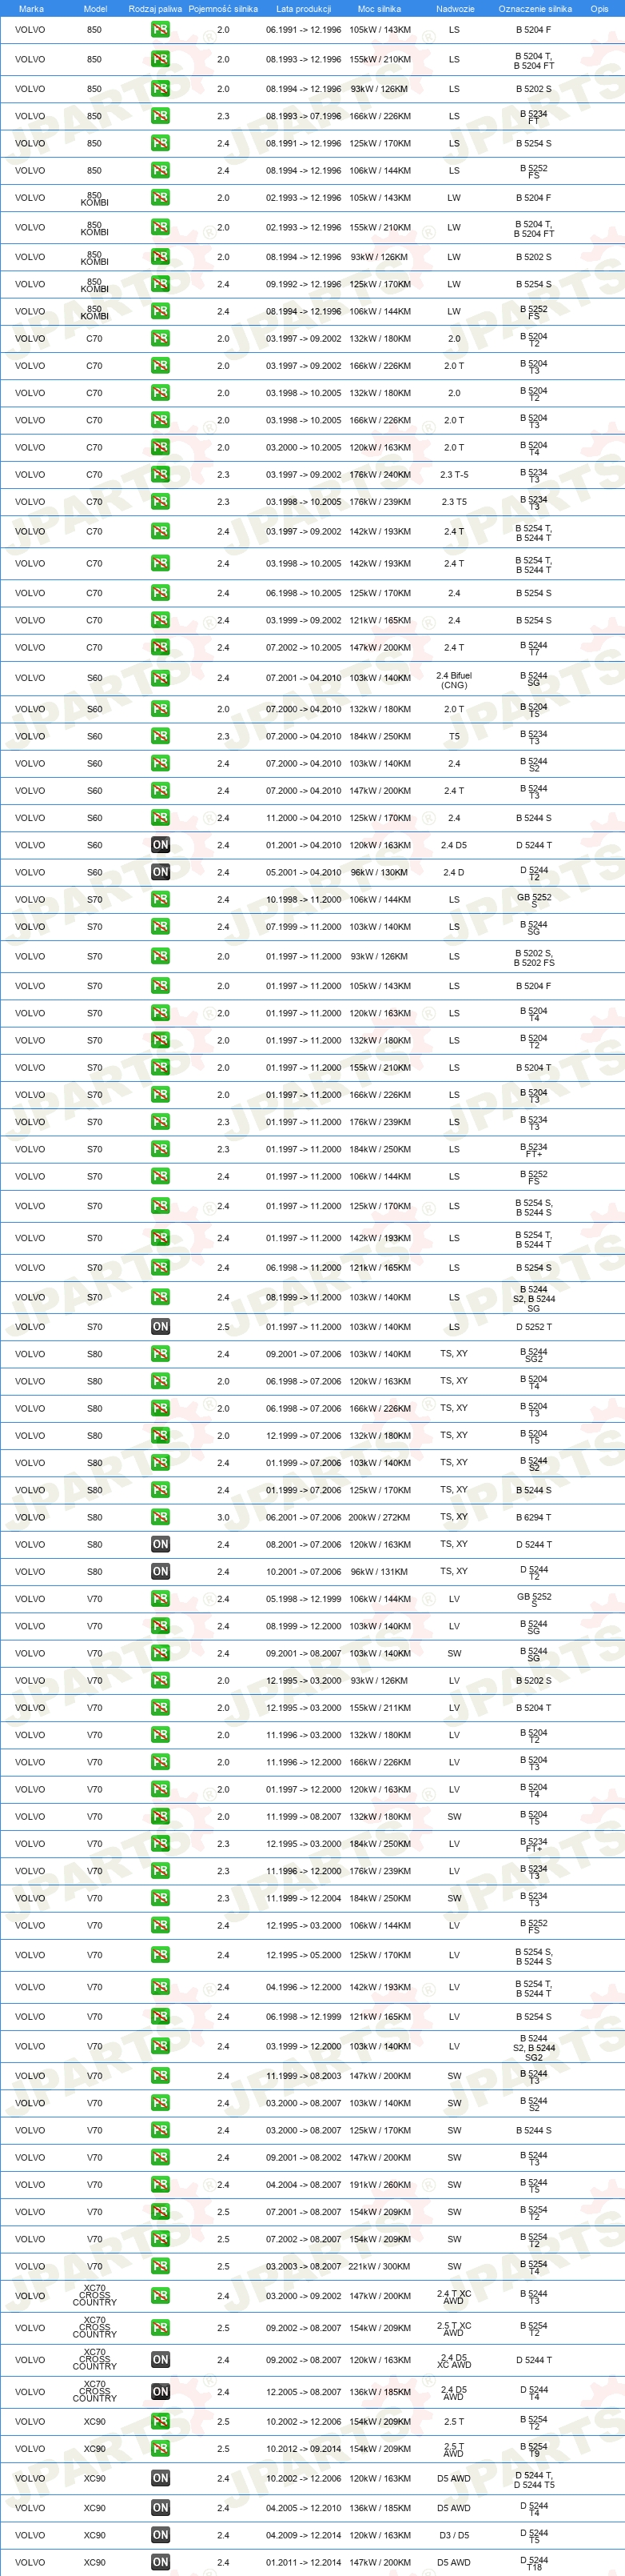Screen dimensions: 625x2576
Task: Click the PB icon for V70 221kW / 300KM
Action: pyautogui.click(x=160, y=2267)
